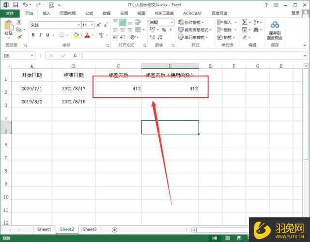Toggle Underline formatting

pos(47,35)
